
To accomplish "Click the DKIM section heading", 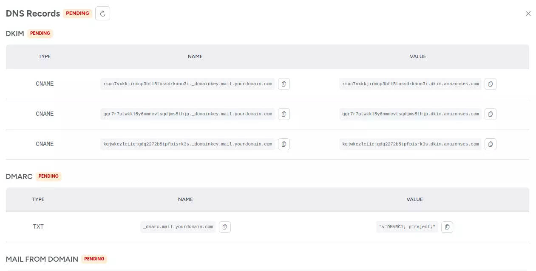I will pos(15,34).
